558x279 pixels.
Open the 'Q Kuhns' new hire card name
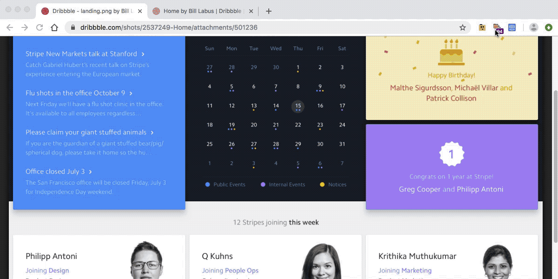(x=217, y=256)
